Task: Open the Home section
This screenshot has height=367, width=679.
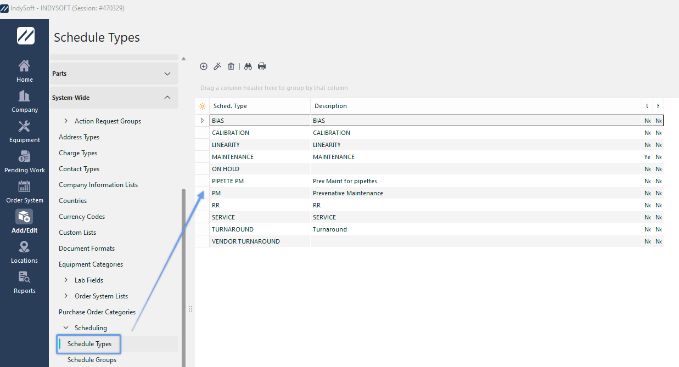Action: pyautogui.click(x=24, y=71)
